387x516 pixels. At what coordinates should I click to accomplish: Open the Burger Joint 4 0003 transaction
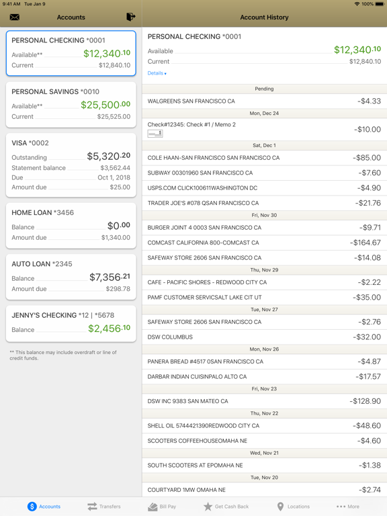coord(265,227)
